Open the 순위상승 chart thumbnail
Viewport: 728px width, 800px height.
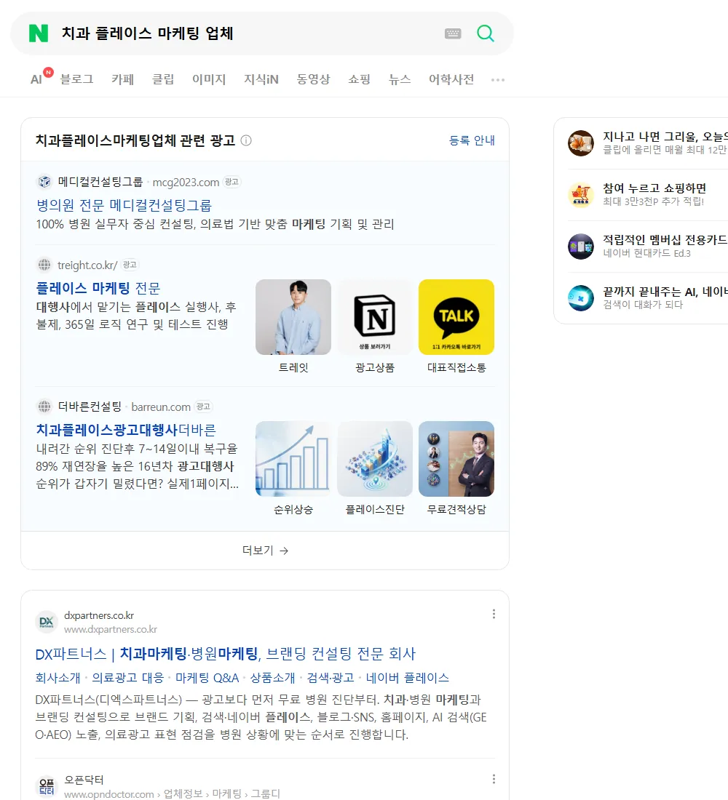tap(293, 459)
